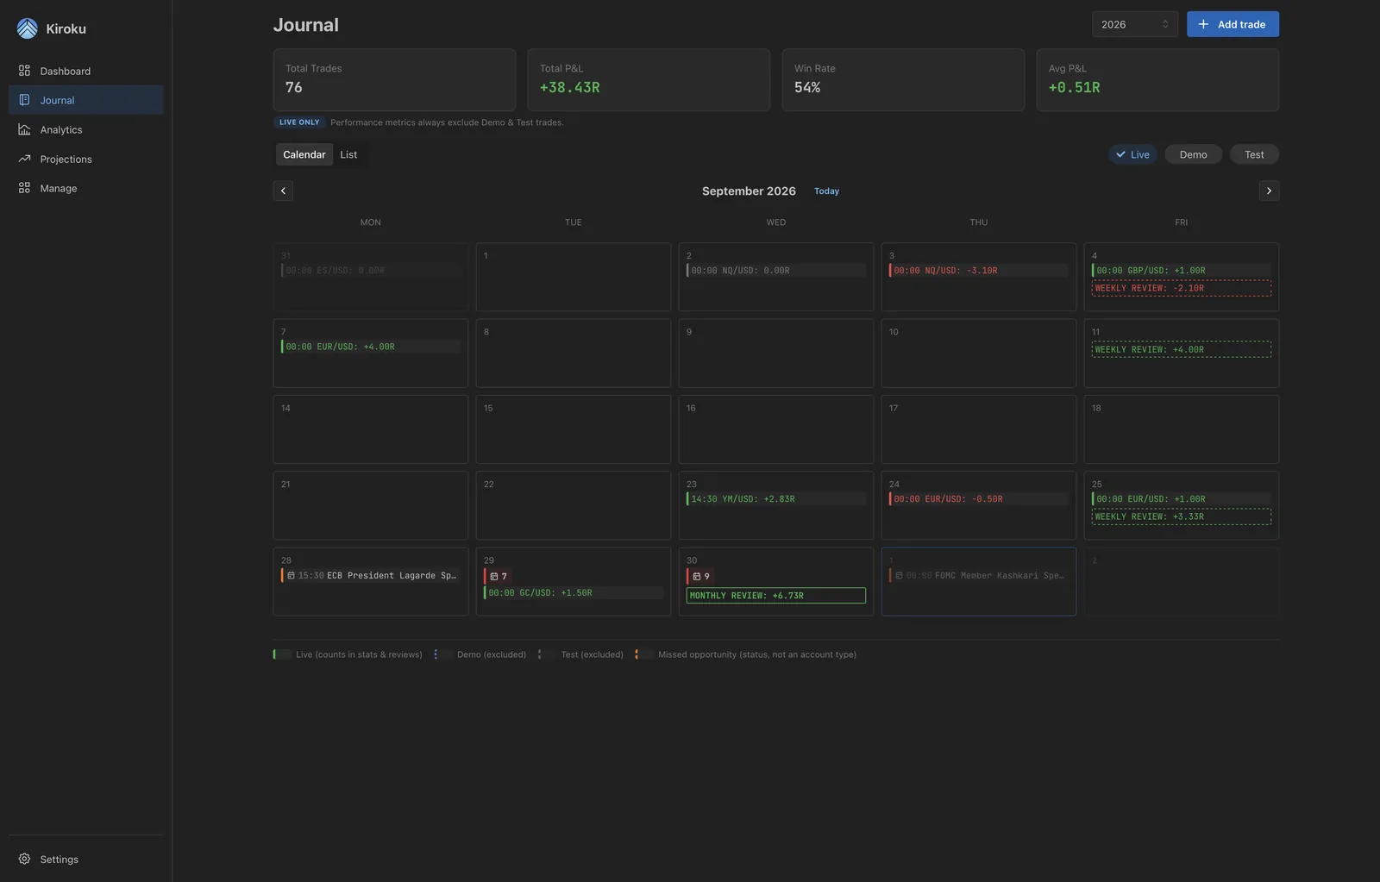The image size is (1380, 882).
Task: Open the Monthly Review +6.73R entry
Action: (776, 596)
